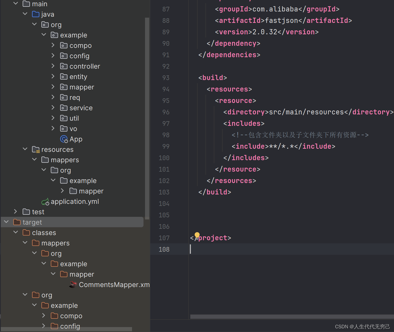
Task: Expand the mapper folder under resources example
Action: [x=62, y=191]
